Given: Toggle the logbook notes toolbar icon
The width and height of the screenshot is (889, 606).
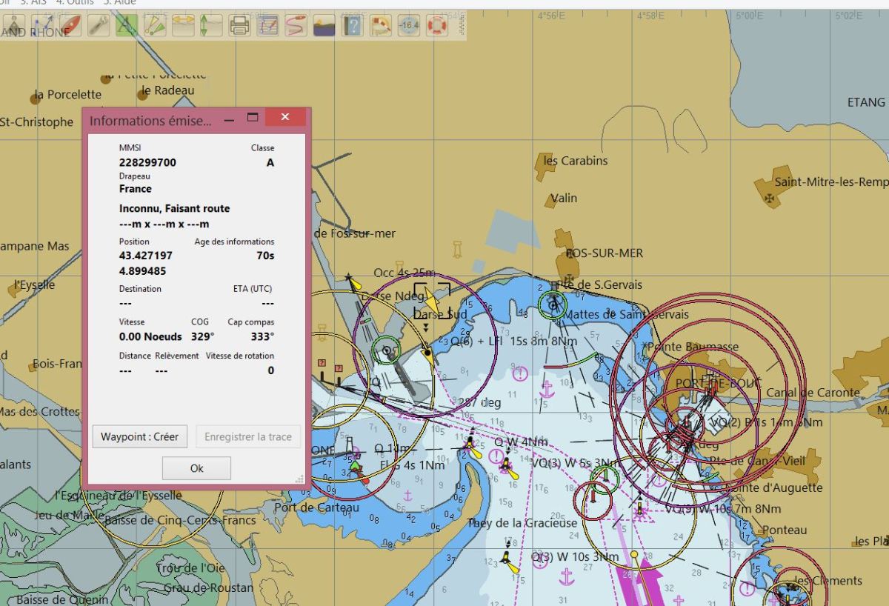Looking at the screenshot, I should 267,26.
